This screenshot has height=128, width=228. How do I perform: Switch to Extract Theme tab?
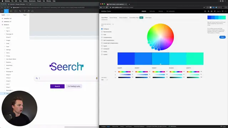coord(113,18)
